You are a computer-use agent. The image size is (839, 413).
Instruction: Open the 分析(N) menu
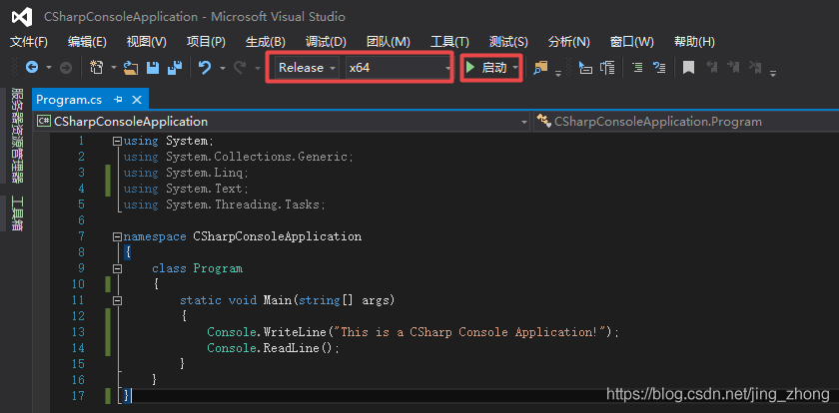click(568, 42)
